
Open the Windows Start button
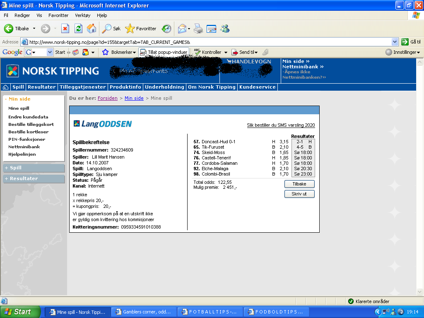(20, 312)
